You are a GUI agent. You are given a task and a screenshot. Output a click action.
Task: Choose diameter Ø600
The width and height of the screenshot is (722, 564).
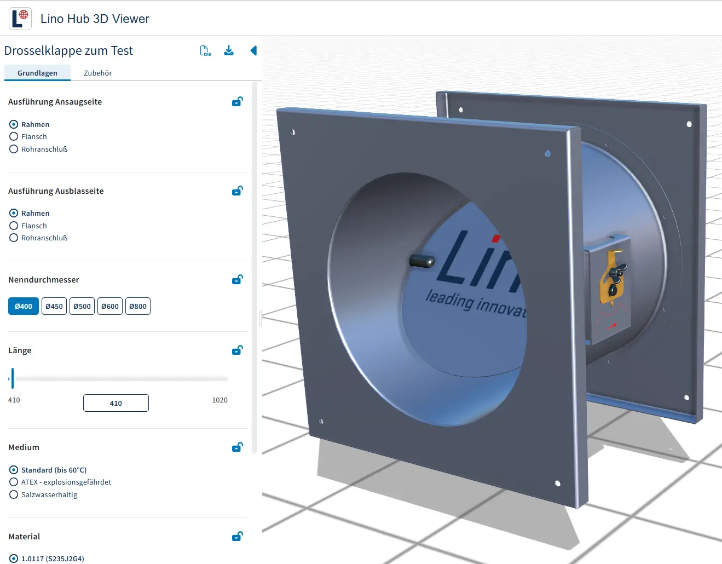110,306
